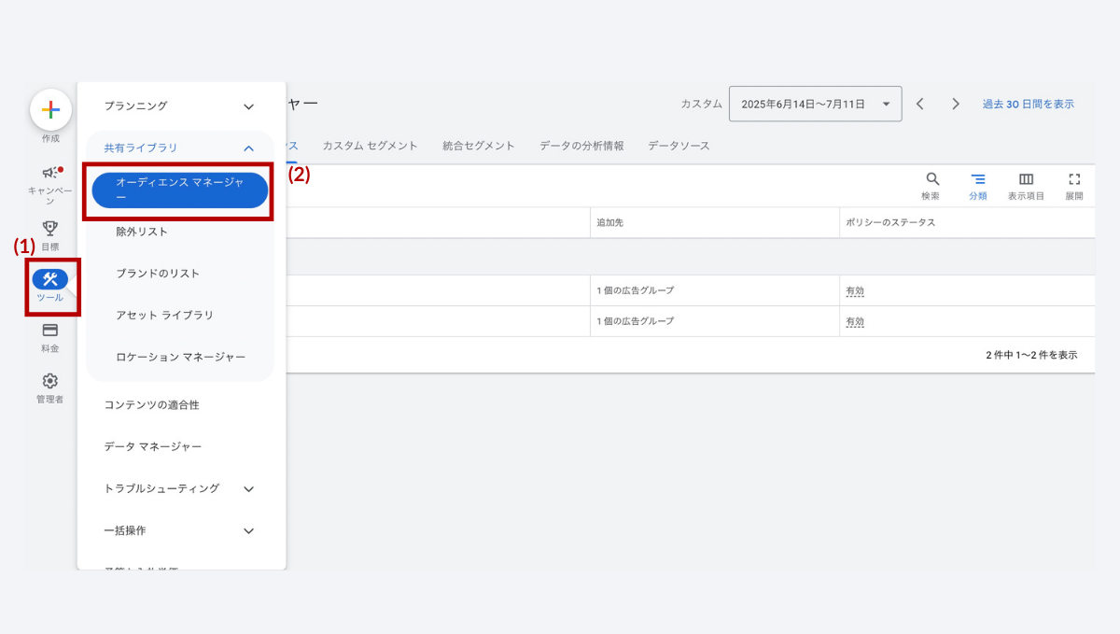Expand the 一括操作 section
The height and width of the screenshot is (634, 1120).
[248, 530]
